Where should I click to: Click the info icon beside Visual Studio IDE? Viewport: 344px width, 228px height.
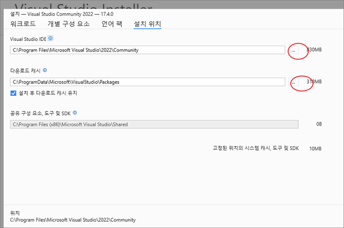point(50,38)
